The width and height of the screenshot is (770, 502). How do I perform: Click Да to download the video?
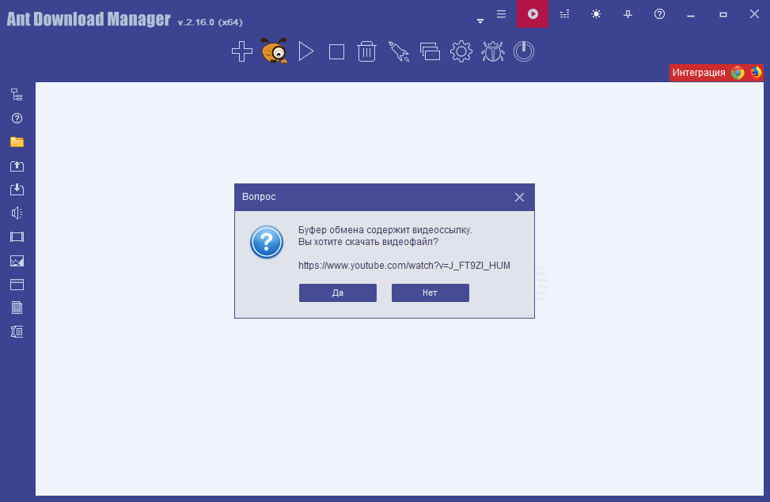(338, 293)
